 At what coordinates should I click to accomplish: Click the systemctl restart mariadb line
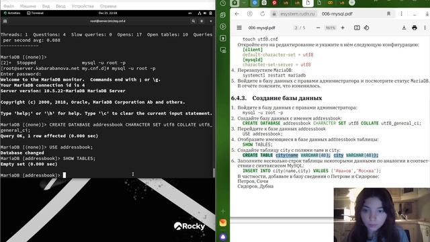(274, 75)
